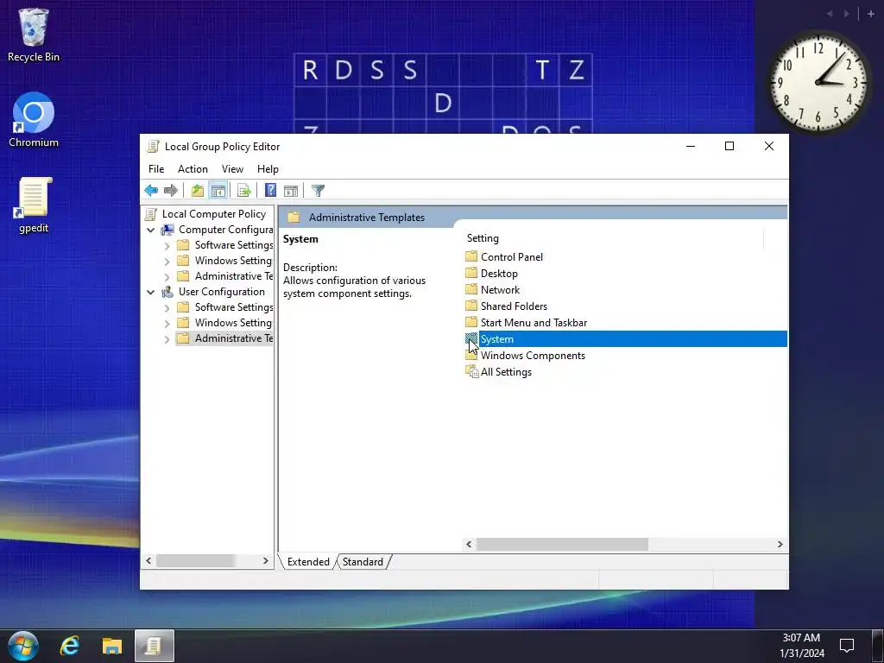Click the gpedit desktop shortcut

point(34,205)
